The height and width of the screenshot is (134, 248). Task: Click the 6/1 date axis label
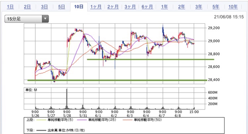pos(98,116)
